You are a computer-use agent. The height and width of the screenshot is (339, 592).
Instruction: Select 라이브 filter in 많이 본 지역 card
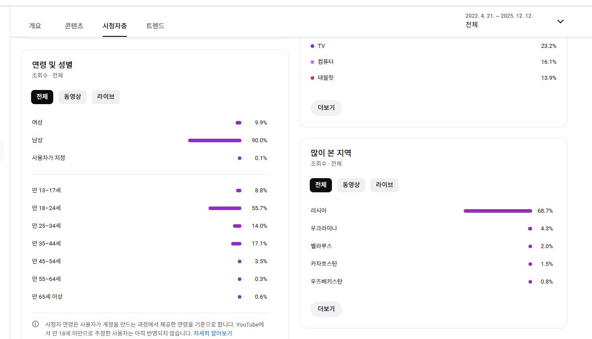[384, 185]
